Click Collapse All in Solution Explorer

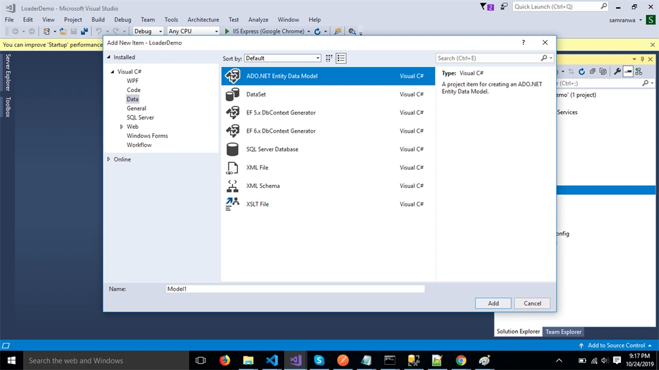pyautogui.click(x=593, y=72)
